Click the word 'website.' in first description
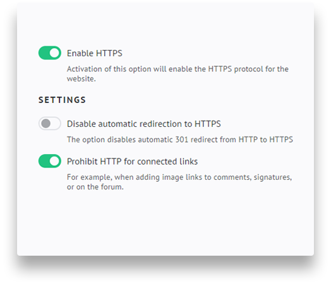The image size is (331, 286). click(81, 79)
